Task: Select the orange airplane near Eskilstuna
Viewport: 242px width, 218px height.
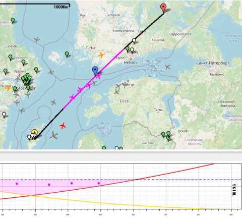Action: pos(8,88)
